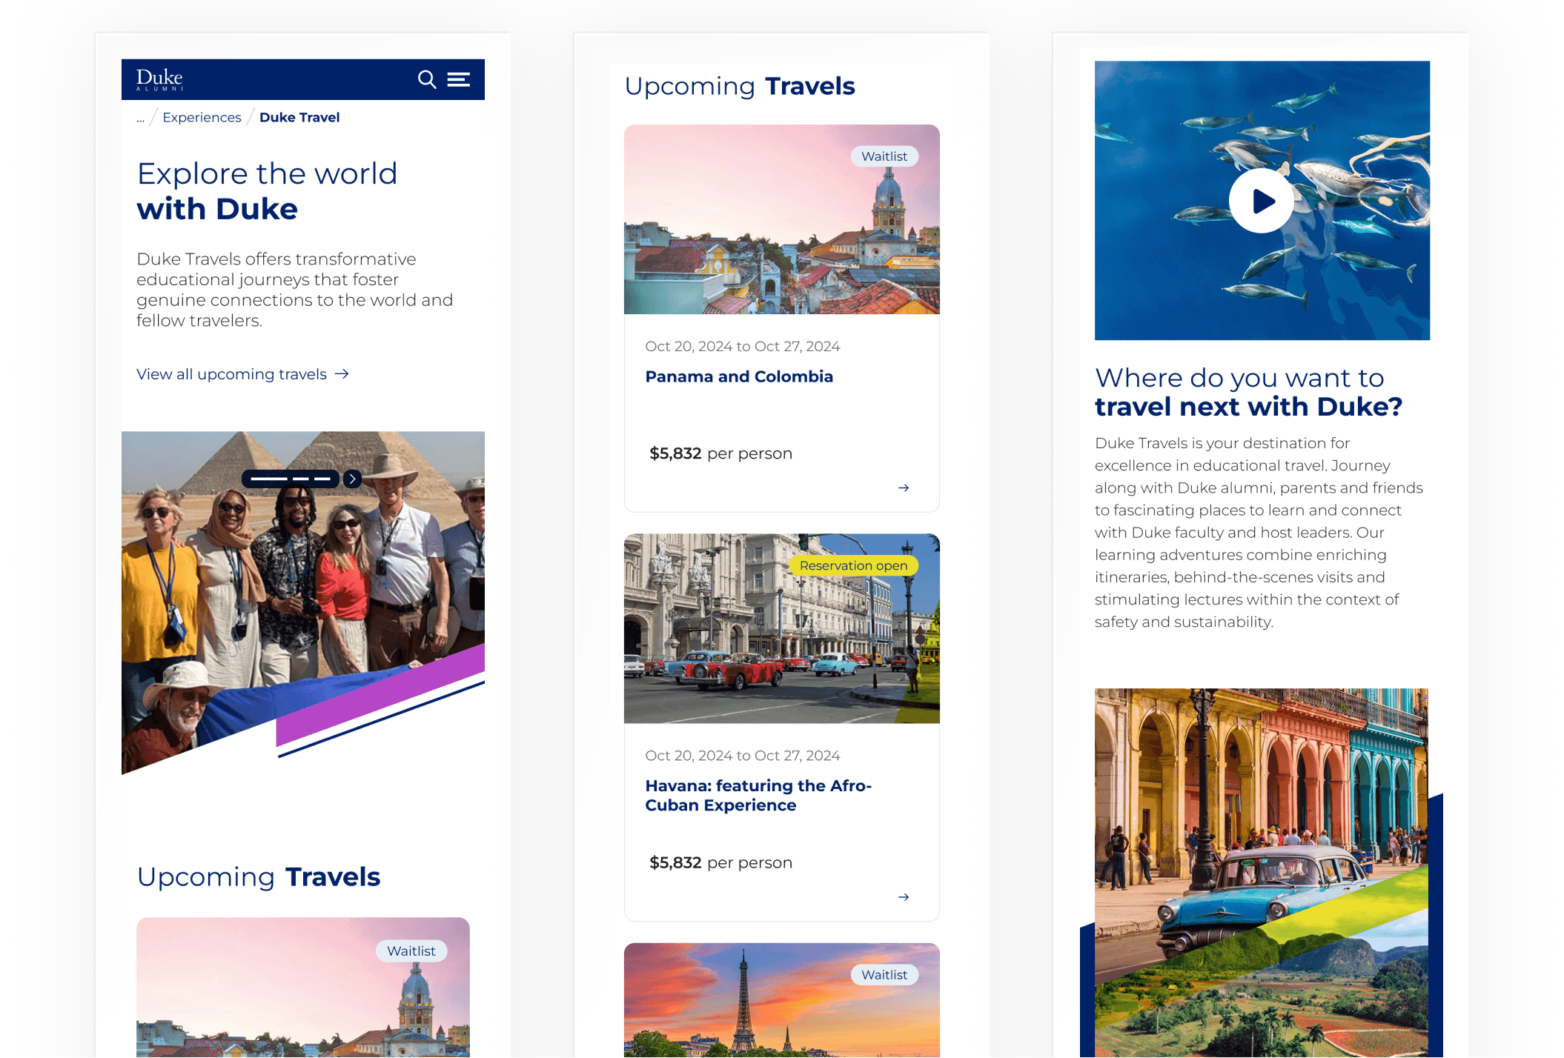Screen dimensions: 1564x1058
Task: Click the arrow on the Panama and Colombia card
Action: coord(904,488)
